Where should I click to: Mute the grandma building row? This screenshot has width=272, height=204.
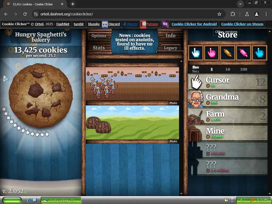[x=173, y=103]
